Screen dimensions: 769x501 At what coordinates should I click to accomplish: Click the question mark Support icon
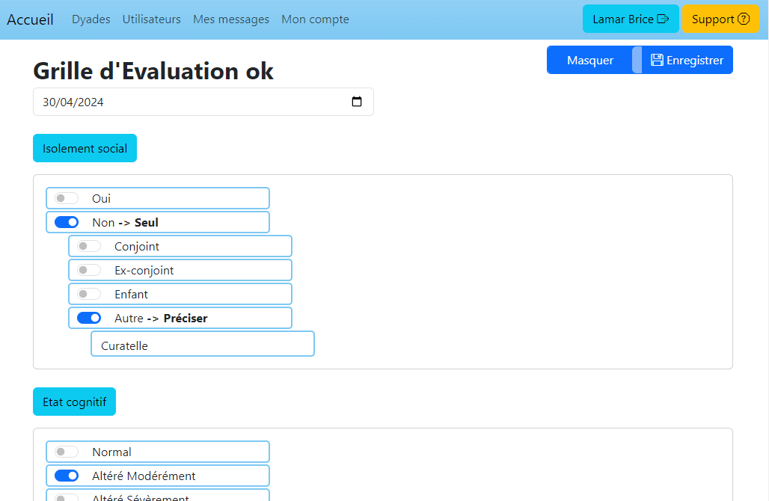click(x=744, y=19)
